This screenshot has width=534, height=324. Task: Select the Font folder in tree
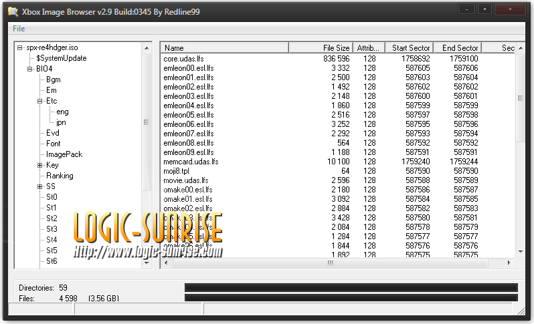54,144
